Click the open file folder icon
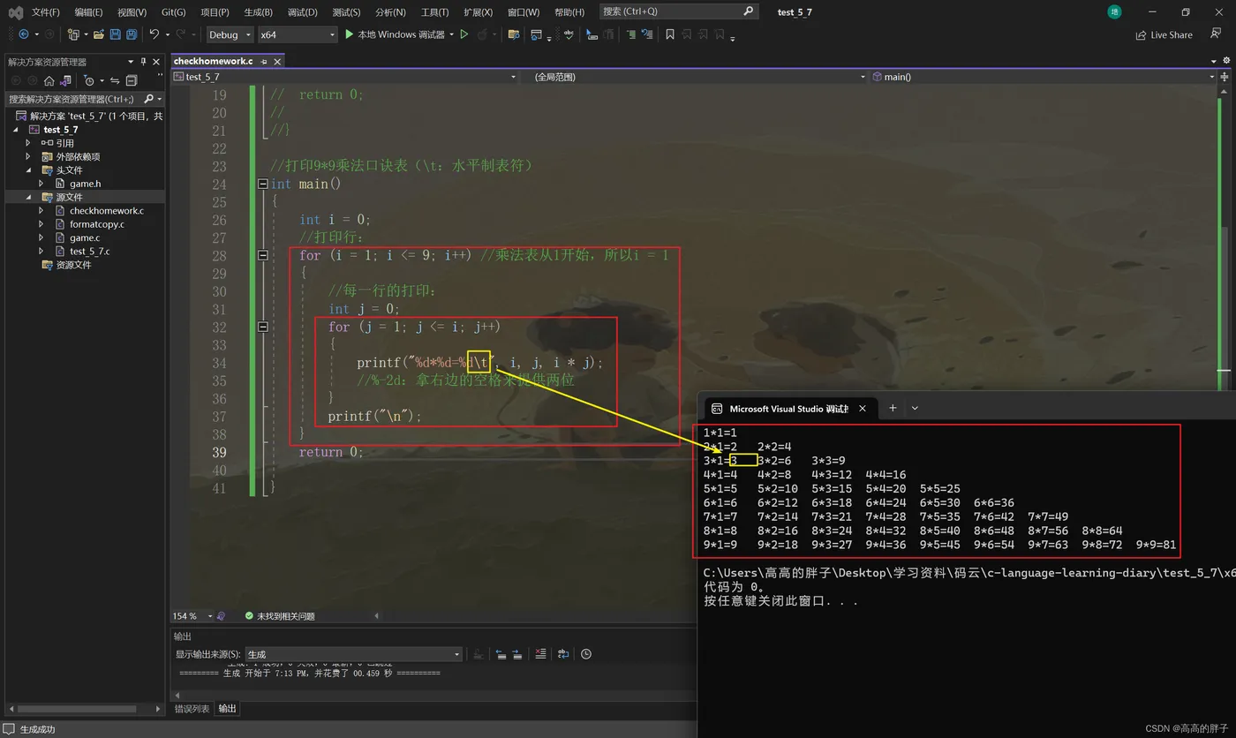Viewport: 1236px width, 738px height. pos(99,34)
